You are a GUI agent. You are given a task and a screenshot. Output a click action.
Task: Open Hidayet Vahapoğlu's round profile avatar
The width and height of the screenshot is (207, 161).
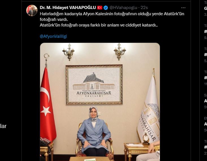(32, 10)
